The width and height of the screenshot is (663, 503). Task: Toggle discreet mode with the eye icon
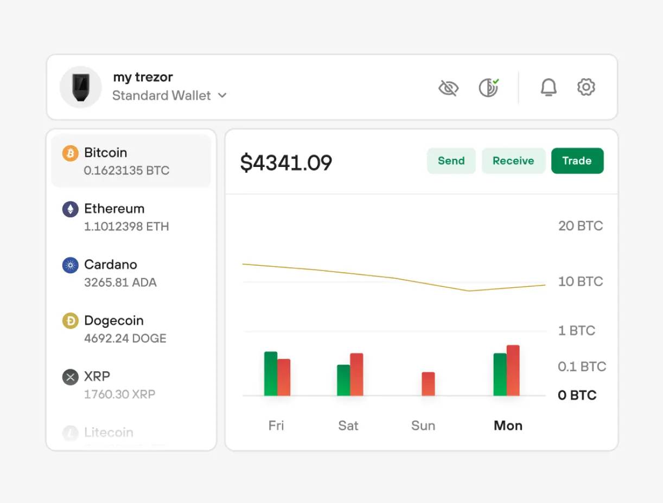[449, 87]
